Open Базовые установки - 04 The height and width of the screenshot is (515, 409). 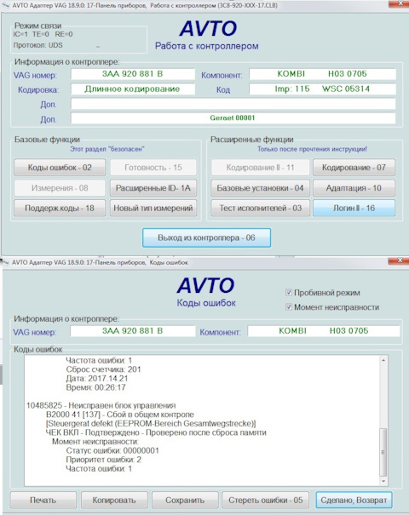coord(260,188)
